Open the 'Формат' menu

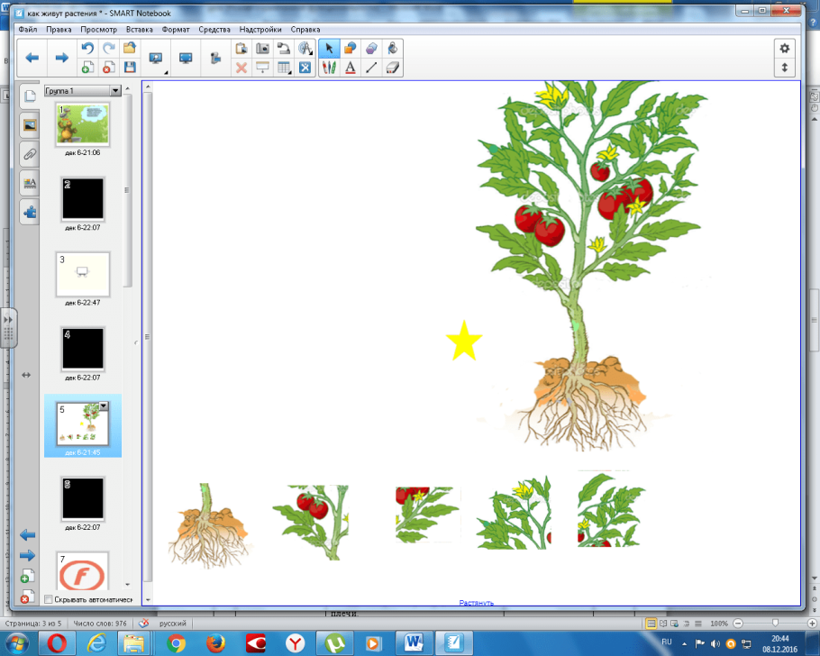click(176, 30)
